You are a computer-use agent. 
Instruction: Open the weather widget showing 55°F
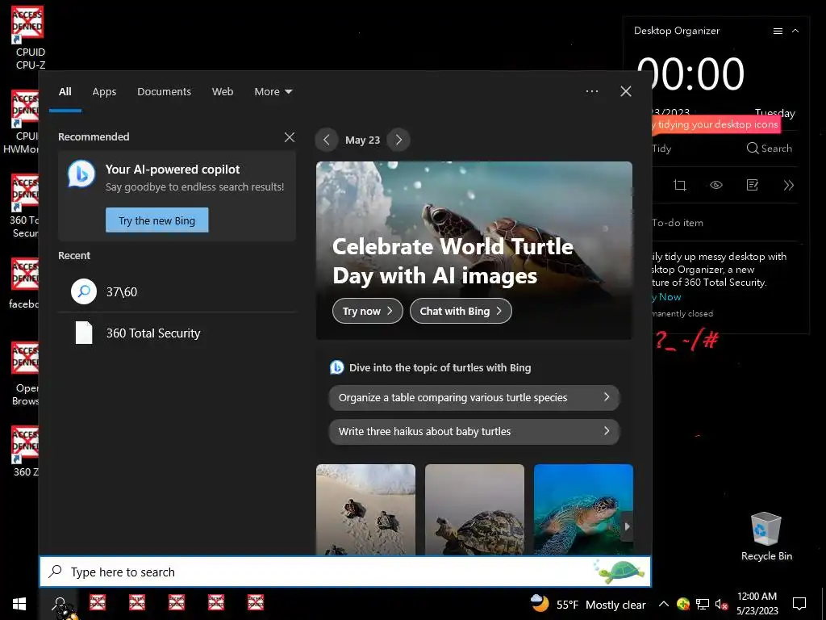(588, 604)
